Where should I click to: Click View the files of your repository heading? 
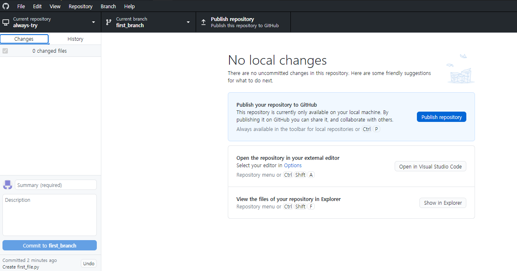coord(288,199)
